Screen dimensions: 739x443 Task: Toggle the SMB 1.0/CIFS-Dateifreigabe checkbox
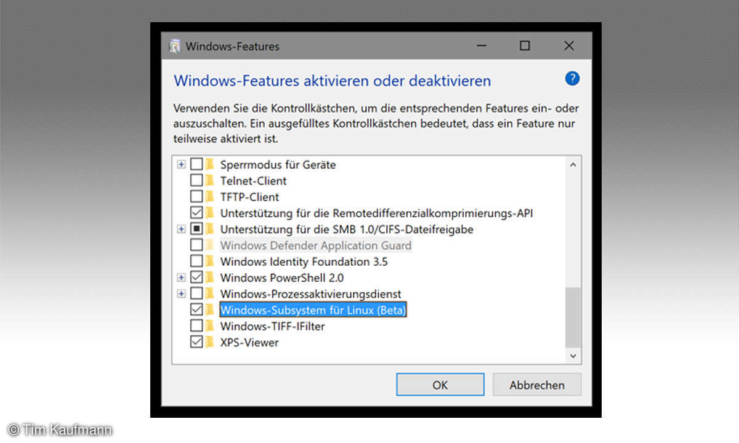click(x=196, y=229)
